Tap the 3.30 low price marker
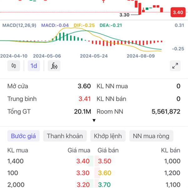This screenshot has width=188, height=188. pyautogui.click(x=124, y=15)
